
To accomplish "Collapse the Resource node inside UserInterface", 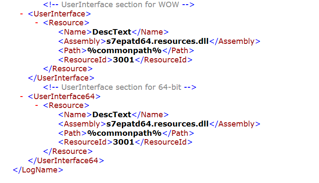I will 37,23.
